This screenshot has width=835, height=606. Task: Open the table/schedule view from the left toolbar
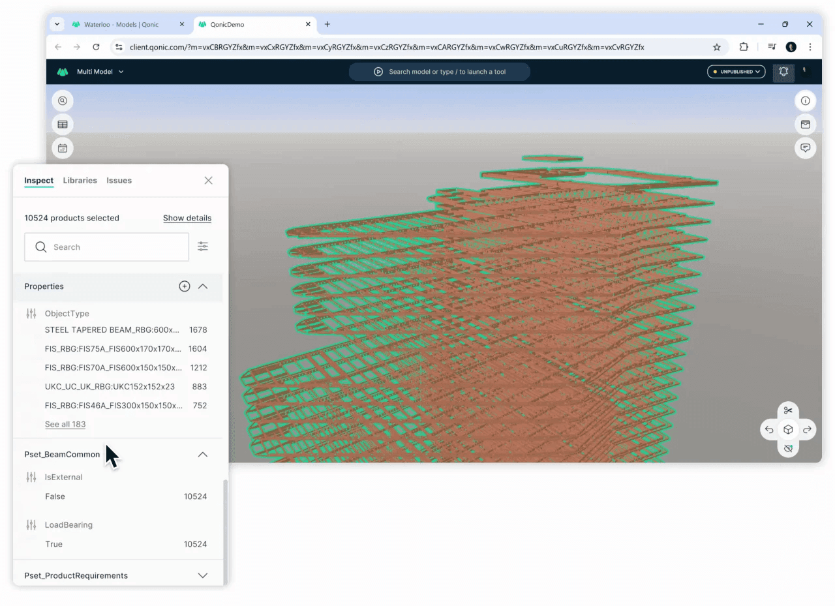[62, 124]
